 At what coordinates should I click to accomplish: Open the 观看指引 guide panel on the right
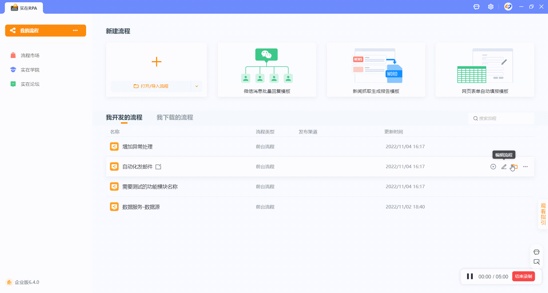543,214
